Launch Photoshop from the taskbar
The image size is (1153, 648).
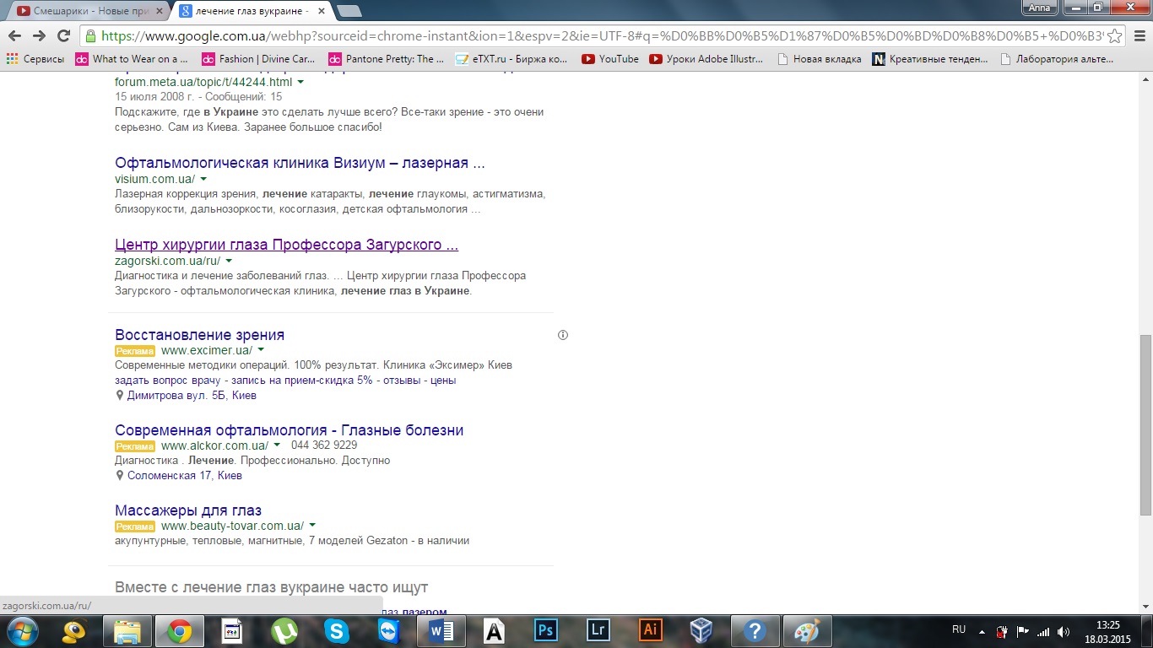[x=546, y=631]
